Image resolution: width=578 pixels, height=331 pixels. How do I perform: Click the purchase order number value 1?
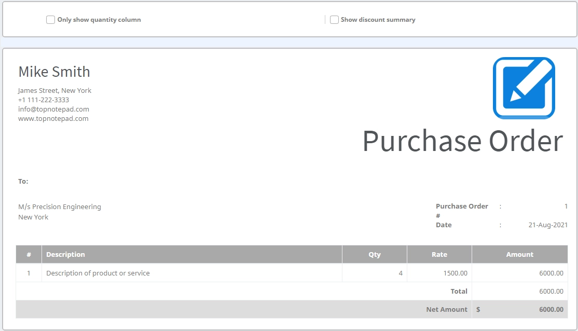click(566, 206)
